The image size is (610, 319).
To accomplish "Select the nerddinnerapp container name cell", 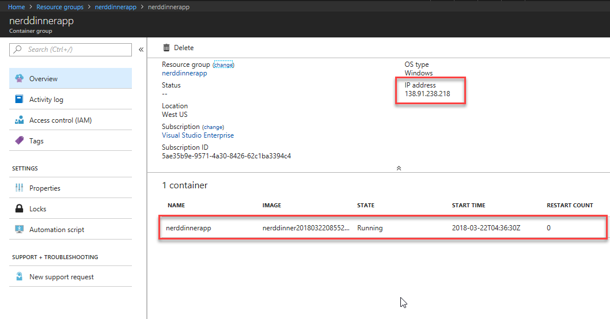I will coord(188,228).
